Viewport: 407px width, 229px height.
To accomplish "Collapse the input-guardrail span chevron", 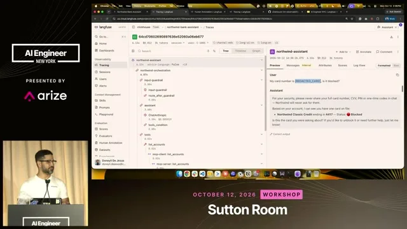I will coord(261,80).
